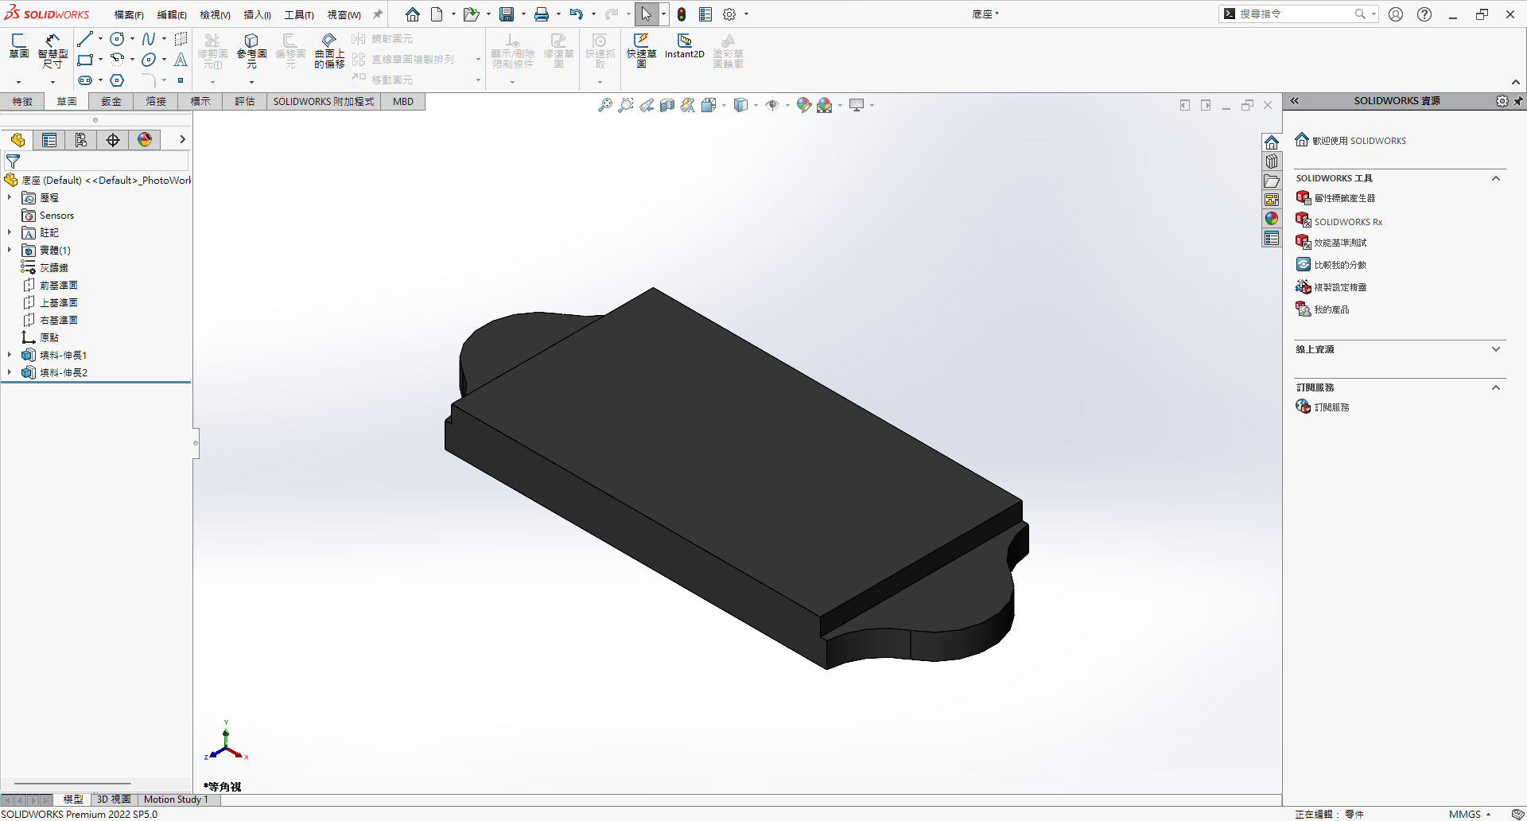This screenshot has width=1527, height=821.
Task: Pin the menu bar with pushpin
Action: click(x=378, y=14)
